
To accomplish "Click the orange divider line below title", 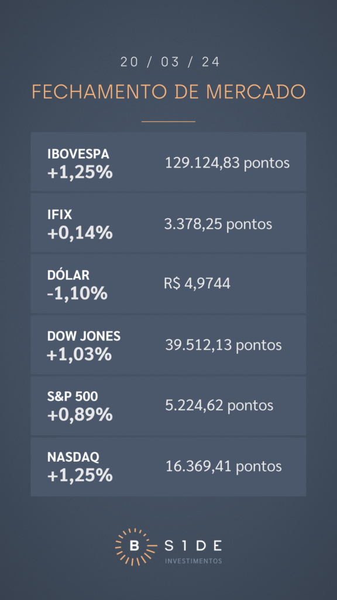I will pyautogui.click(x=168, y=121).
